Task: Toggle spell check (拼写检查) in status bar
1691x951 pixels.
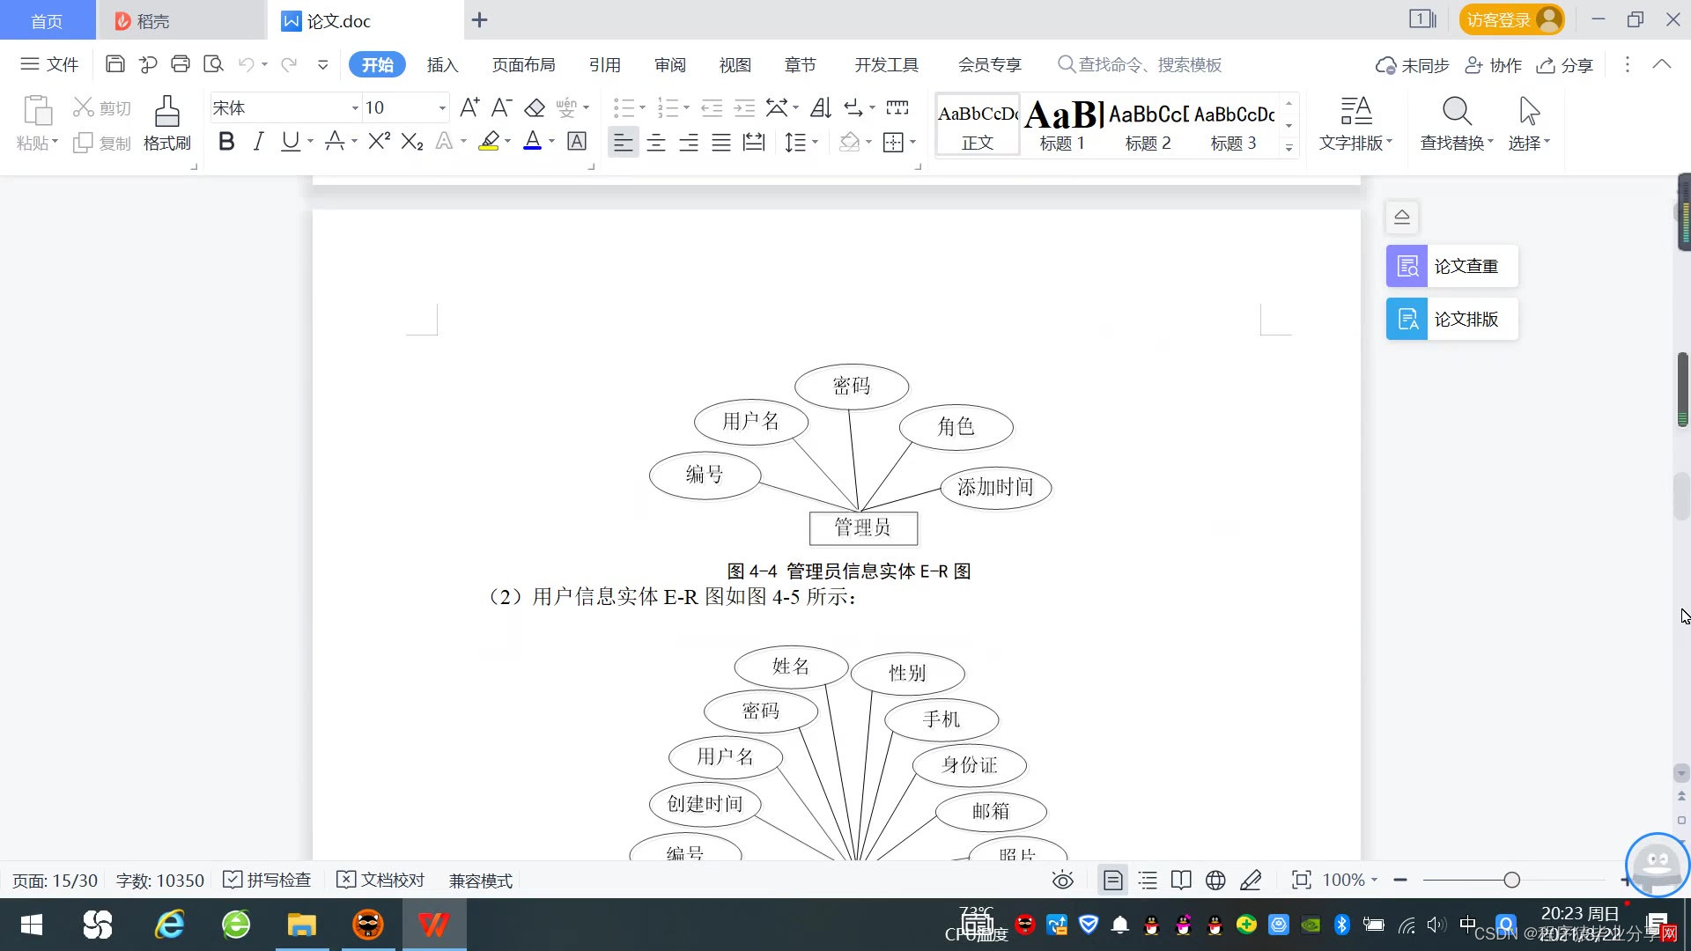Action: point(268,881)
